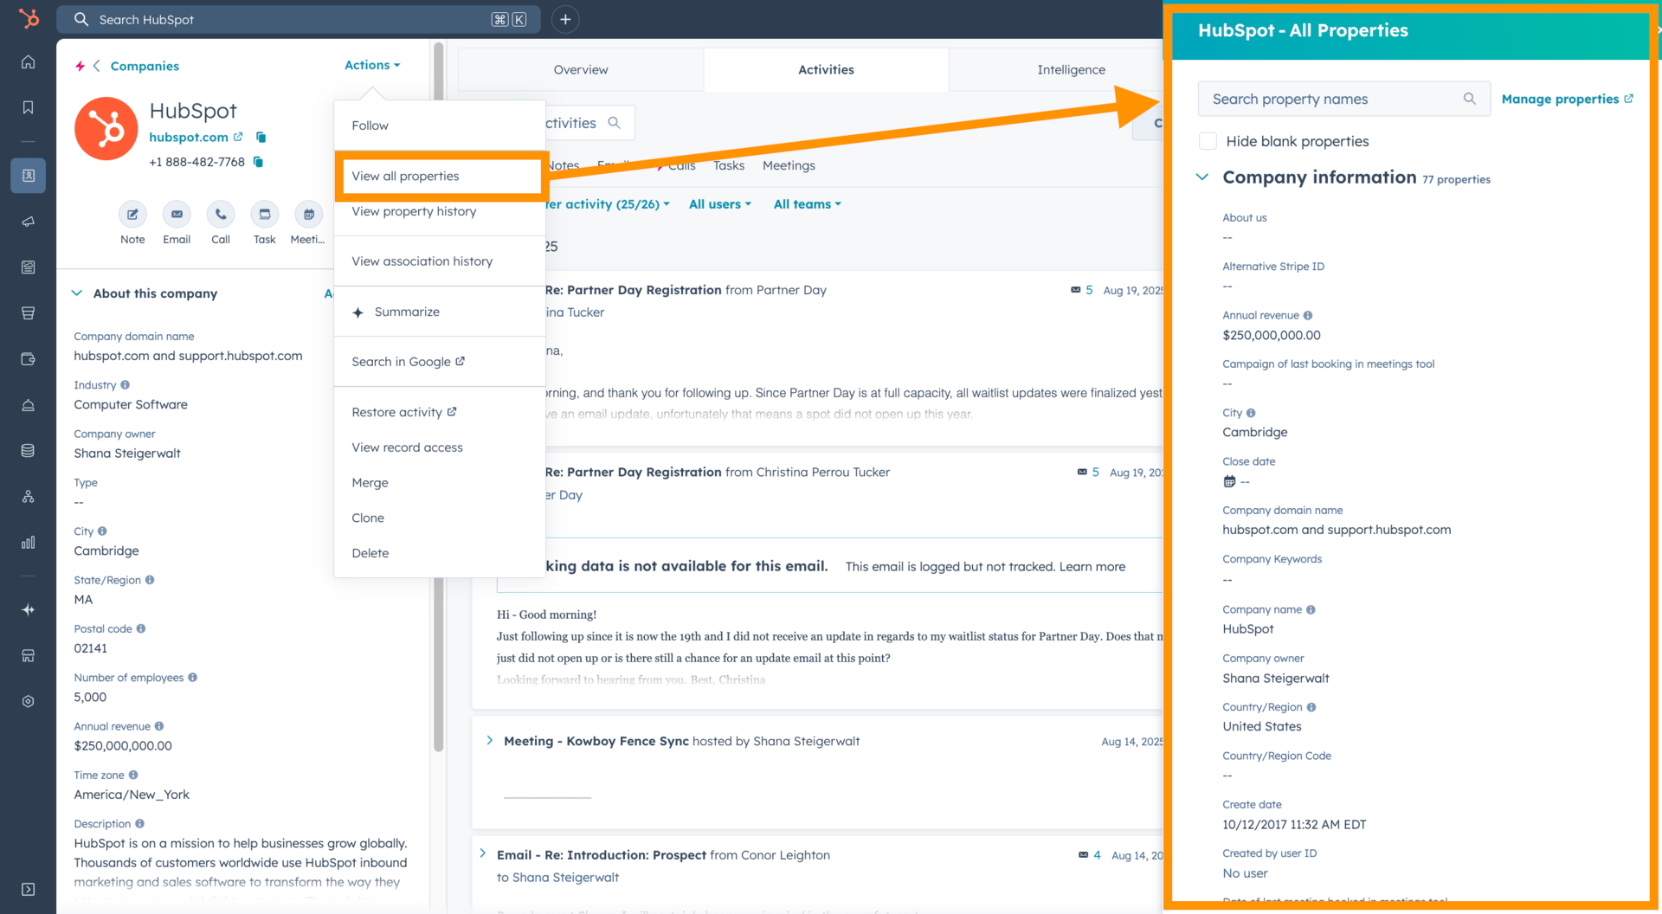Click Restore activity link in menu
This screenshot has width=1662, height=914.
pos(403,412)
